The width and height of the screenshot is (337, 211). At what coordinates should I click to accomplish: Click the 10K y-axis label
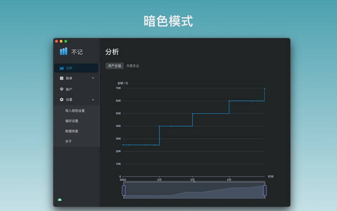pyautogui.click(x=118, y=164)
